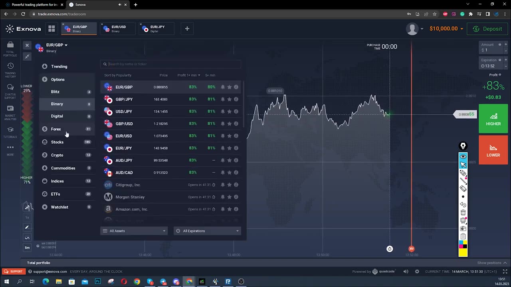Open Chats & Support panel
Screen dimensions: 511x287
coord(10,92)
